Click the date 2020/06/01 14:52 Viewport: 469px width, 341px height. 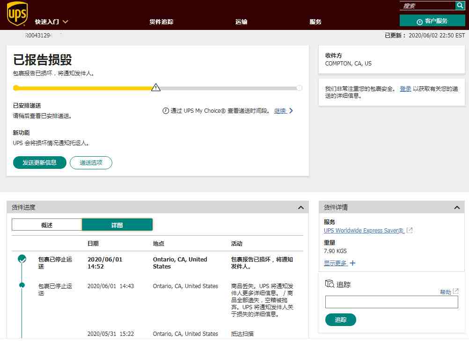[x=105, y=263]
